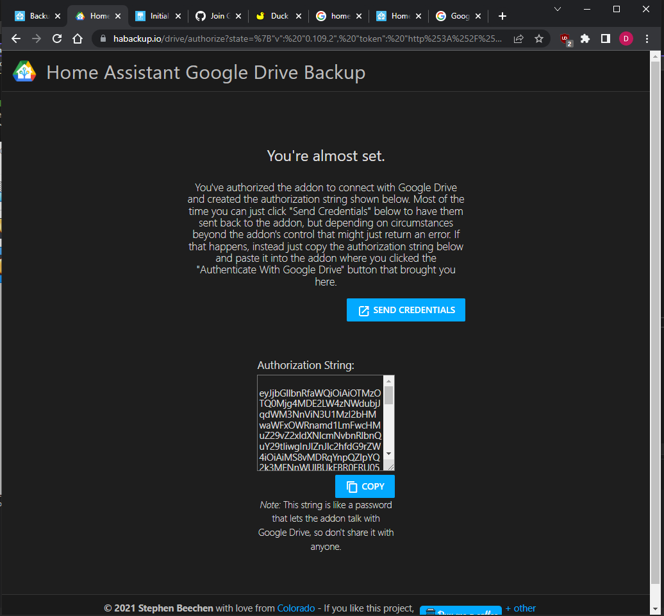Open the profile avatar 'D'
Image resolution: width=664 pixels, height=616 pixels.
pyautogui.click(x=626, y=38)
